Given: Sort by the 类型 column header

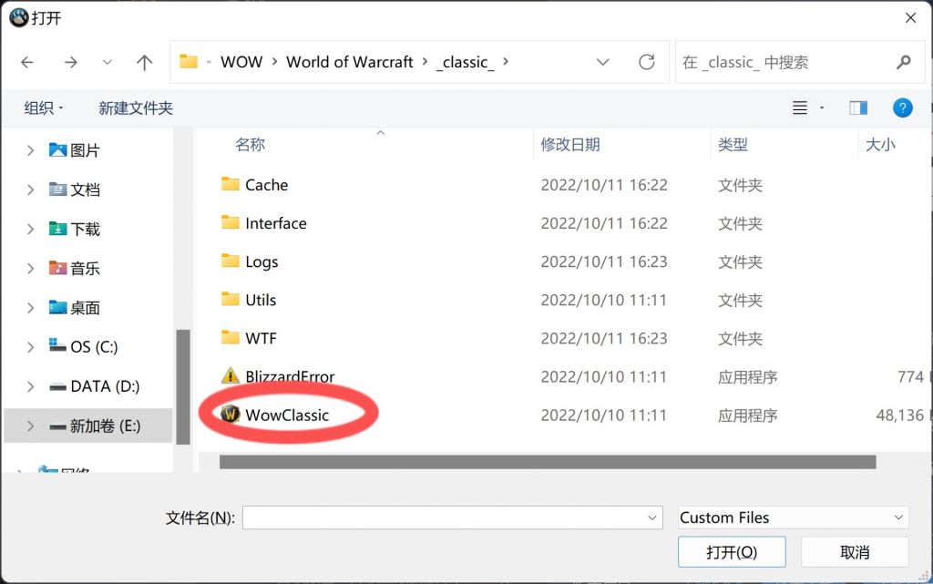Looking at the screenshot, I should click(x=733, y=145).
